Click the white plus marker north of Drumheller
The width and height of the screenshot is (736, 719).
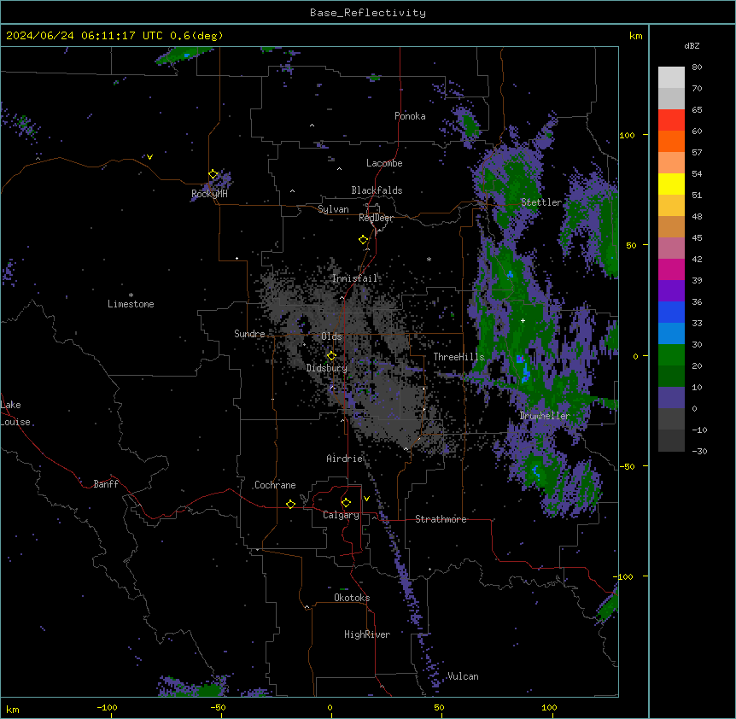pos(523,320)
